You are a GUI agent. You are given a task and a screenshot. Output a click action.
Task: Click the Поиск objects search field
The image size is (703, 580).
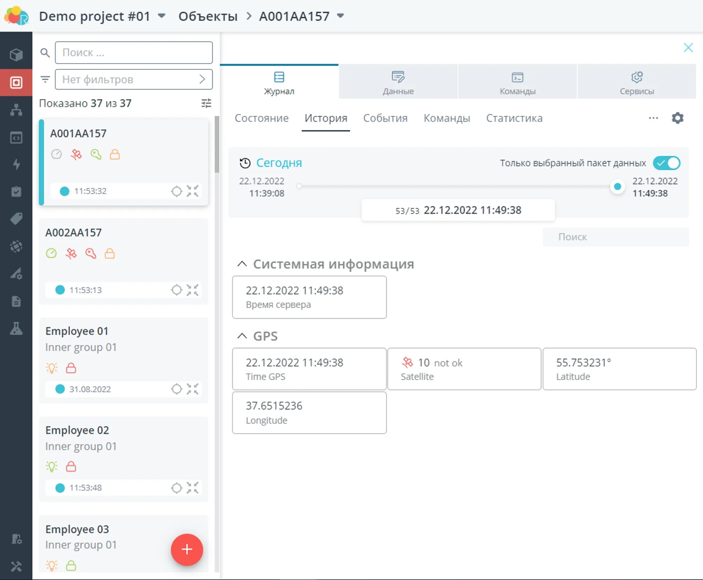click(x=134, y=53)
